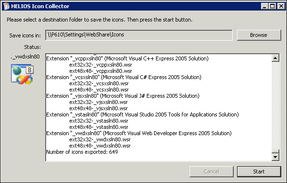Select log entry ext48x48-_vjsxsln80.wsr

98,108
